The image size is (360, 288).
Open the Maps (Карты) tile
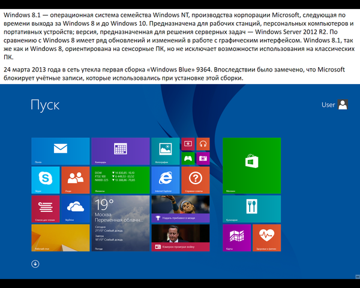pos(237,238)
